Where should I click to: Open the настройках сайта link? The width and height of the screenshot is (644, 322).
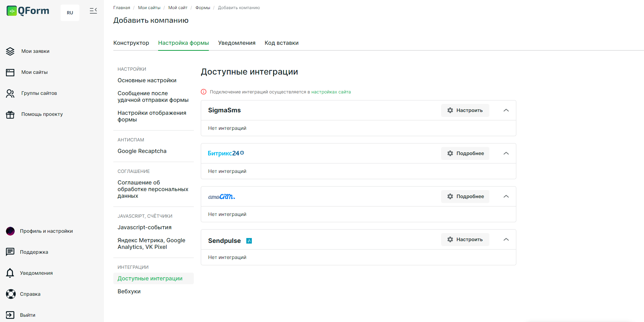click(331, 92)
